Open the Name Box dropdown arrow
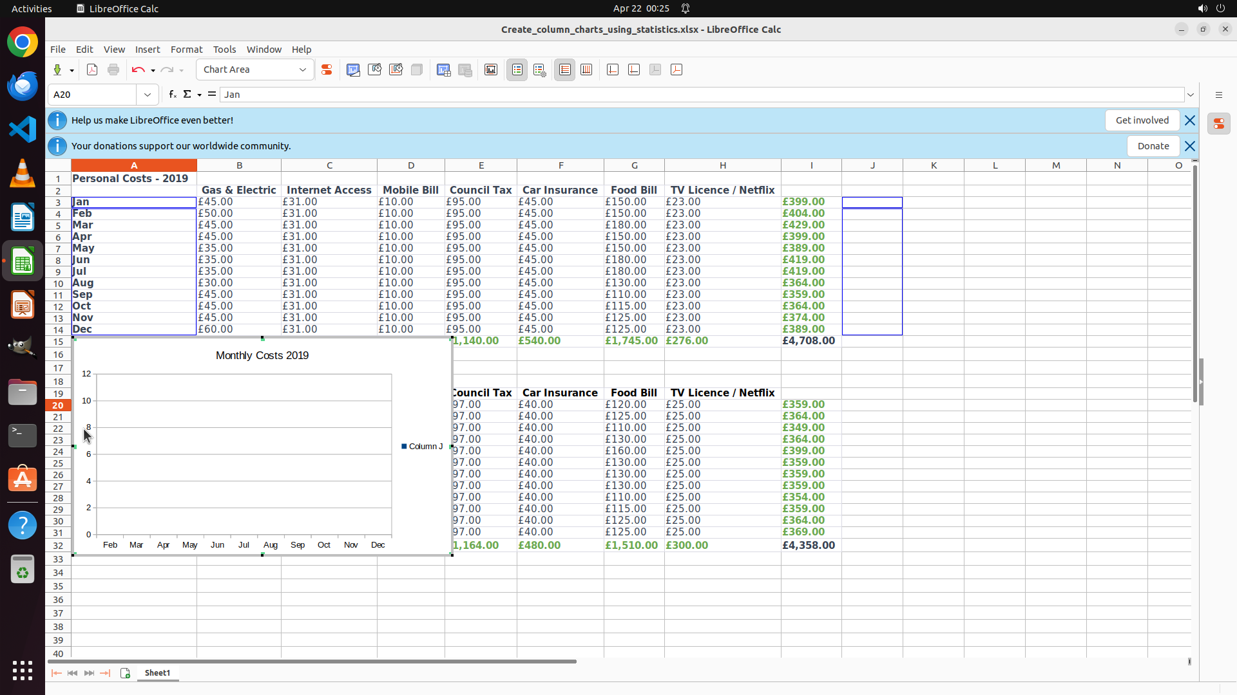Image resolution: width=1237 pixels, height=695 pixels. pos(148,95)
